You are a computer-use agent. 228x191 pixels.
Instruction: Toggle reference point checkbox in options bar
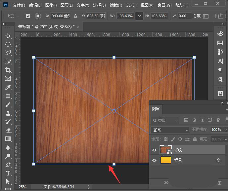tap(28, 16)
